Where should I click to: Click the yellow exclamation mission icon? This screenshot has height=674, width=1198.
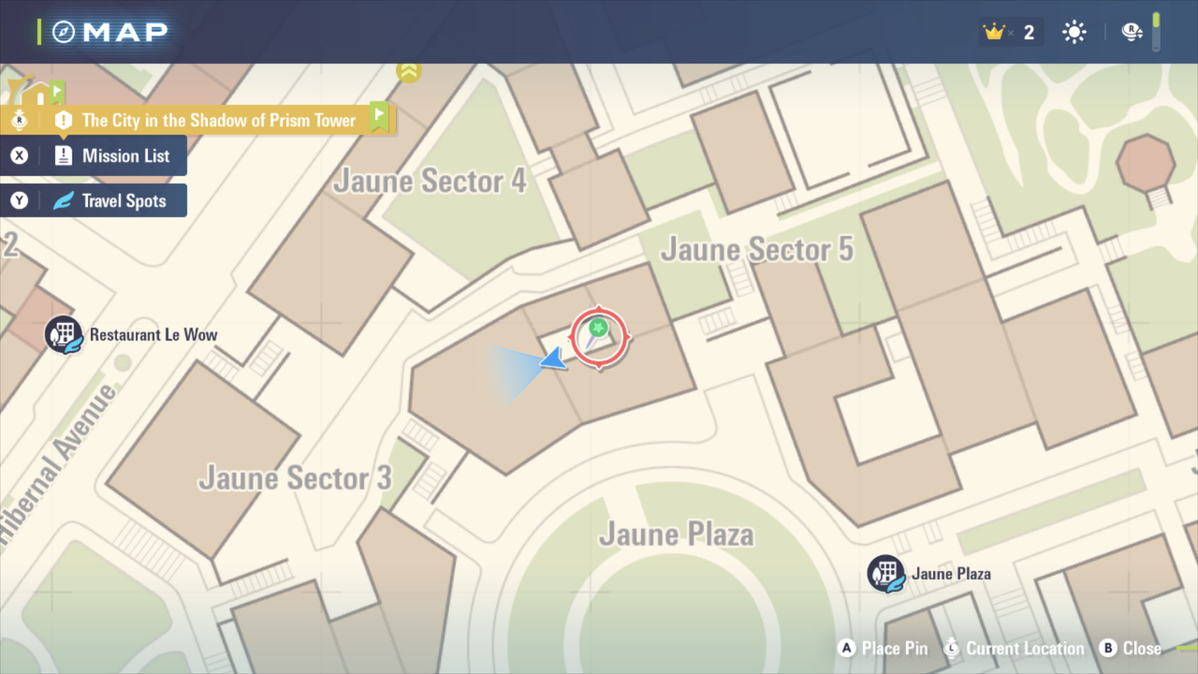point(63,120)
